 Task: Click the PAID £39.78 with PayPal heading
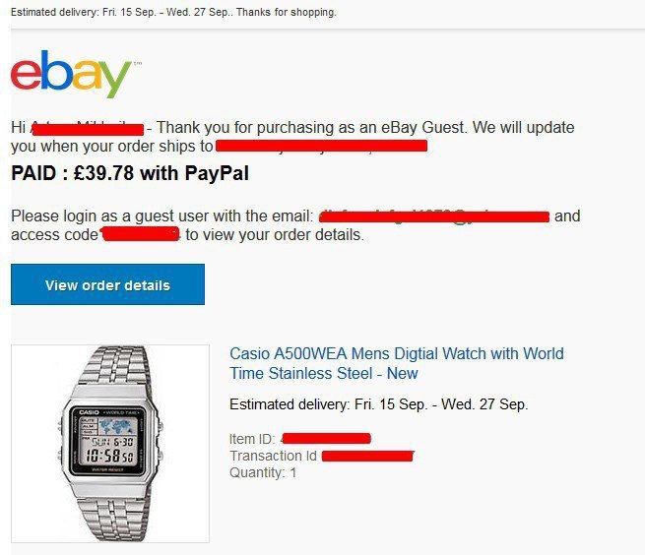130,173
